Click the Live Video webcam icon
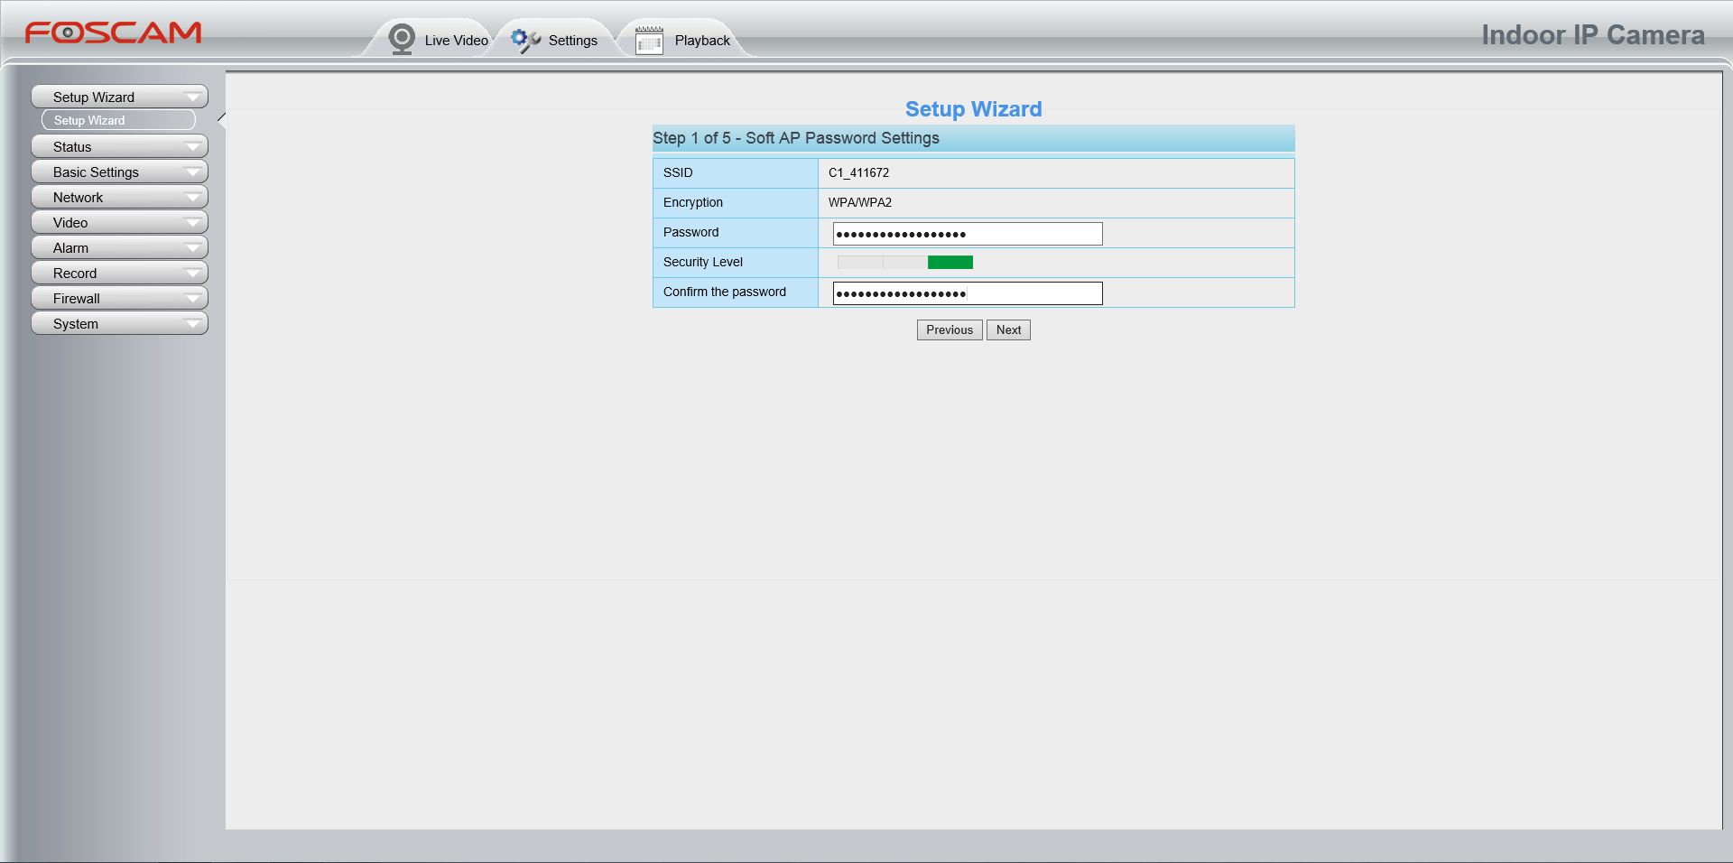This screenshot has width=1733, height=863. pyautogui.click(x=402, y=40)
